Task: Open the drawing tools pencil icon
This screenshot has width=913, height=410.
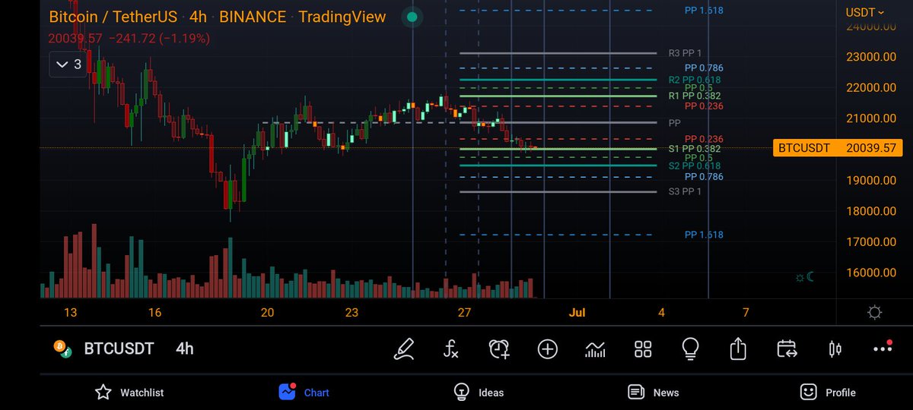Action: (x=404, y=348)
